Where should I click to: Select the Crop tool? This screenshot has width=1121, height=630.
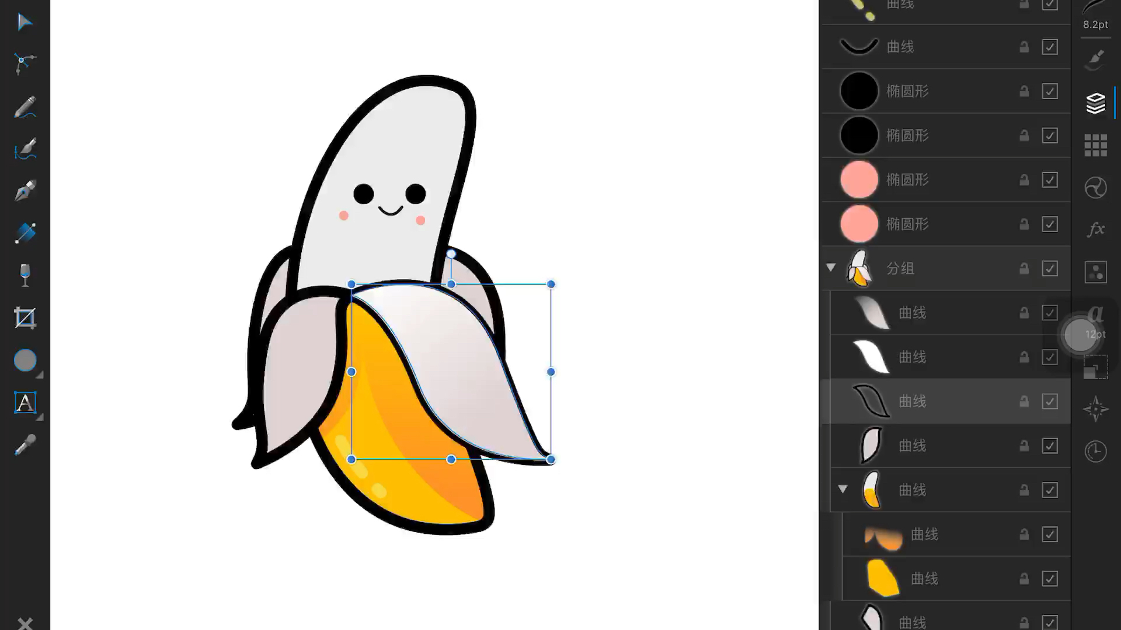(x=25, y=318)
